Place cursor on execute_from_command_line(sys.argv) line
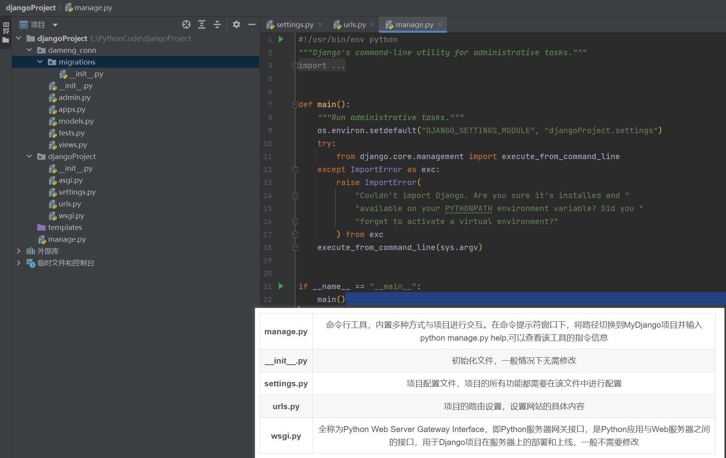The height and width of the screenshot is (458, 726). pyautogui.click(x=400, y=247)
